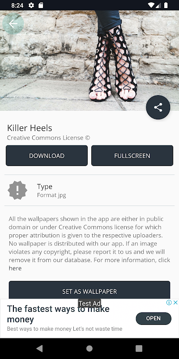Tap the ad headline about making money
Viewport: 179px width, 359px height.
[x=58, y=314]
